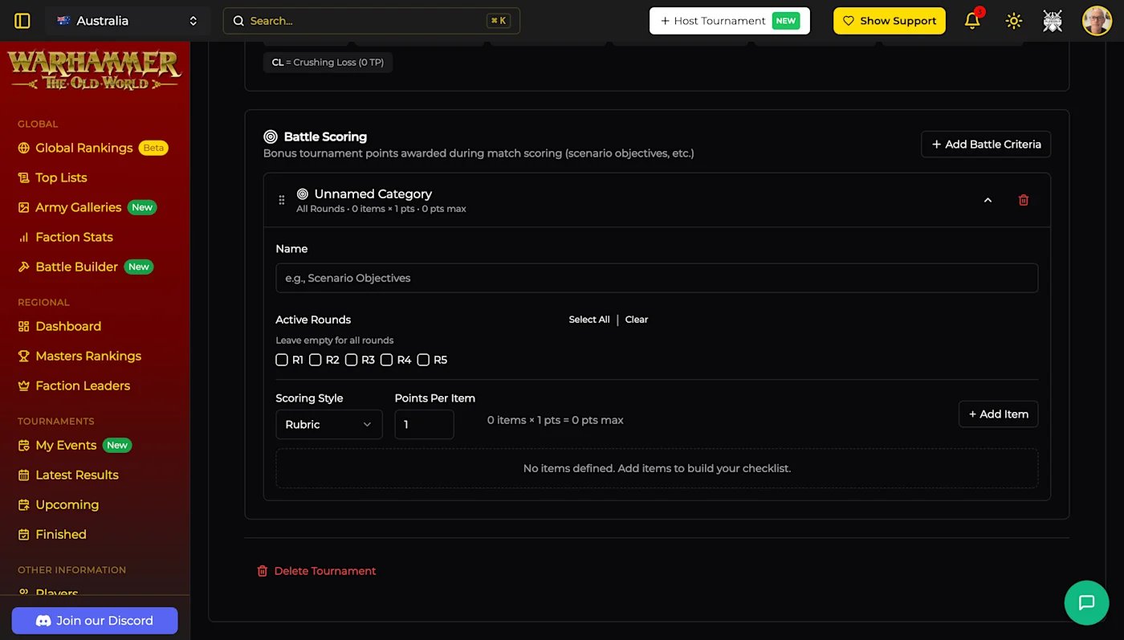Click the Masters Rankings trophy icon
The width and height of the screenshot is (1124, 640).
click(24, 356)
